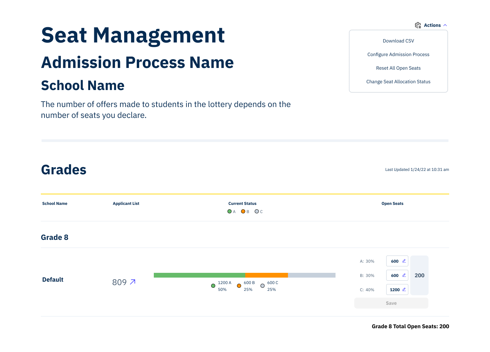Click the settings gear icon beside Actions
Image resolution: width=490 pixels, height=352 pixels.
click(x=418, y=25)
